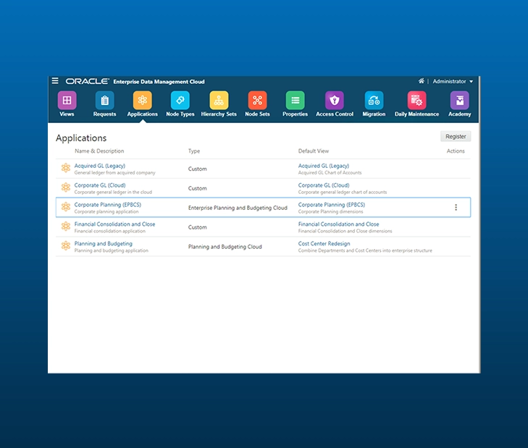Open the Properties icon
Screen dimensions: 528x448
(295, 101)
